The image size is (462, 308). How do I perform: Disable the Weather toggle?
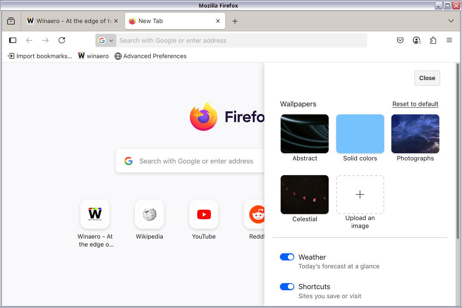287,257
